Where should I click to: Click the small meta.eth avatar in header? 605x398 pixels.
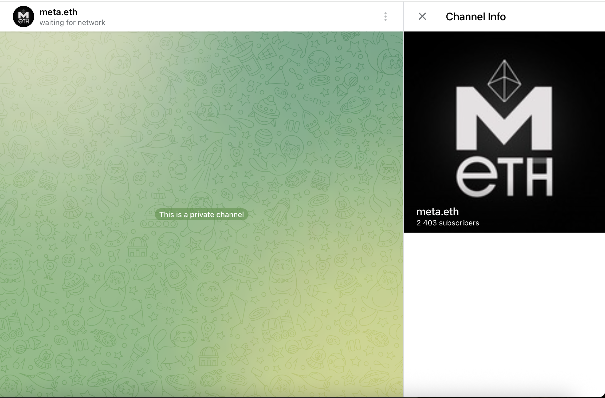coord(23,17)
